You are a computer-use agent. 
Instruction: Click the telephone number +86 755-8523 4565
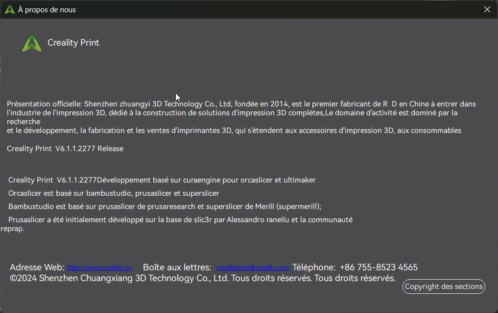[x=379, y=267]
